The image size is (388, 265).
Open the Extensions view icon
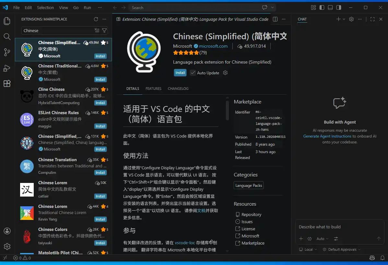point(7,83)
